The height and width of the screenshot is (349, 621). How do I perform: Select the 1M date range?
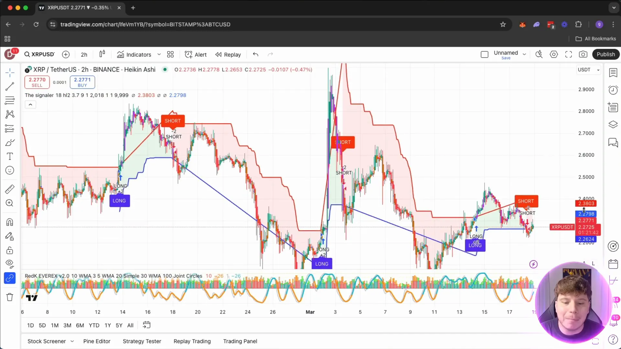click(55, 325)
